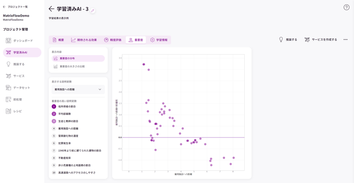Select variable 1 in the ranked list
This screenshot has height=183, width=354.
64,106
